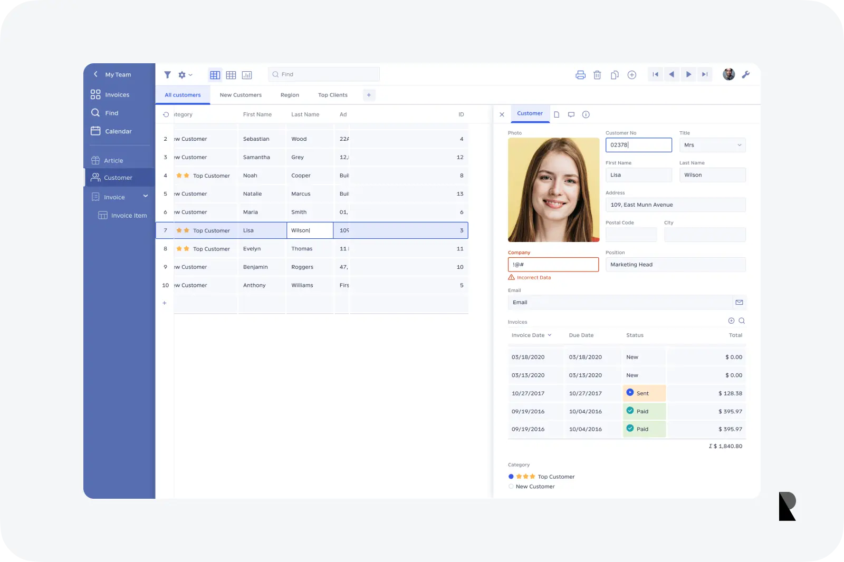Open Calendar from the sidebar
844x562 pixels.
pos(118,131)
